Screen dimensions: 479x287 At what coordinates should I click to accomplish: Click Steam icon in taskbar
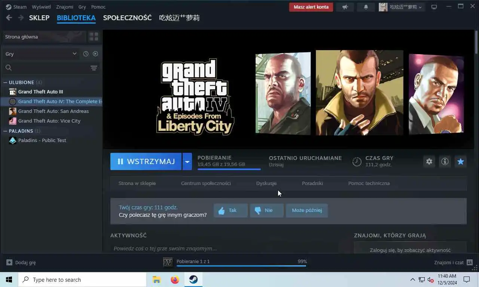point(193,280)
